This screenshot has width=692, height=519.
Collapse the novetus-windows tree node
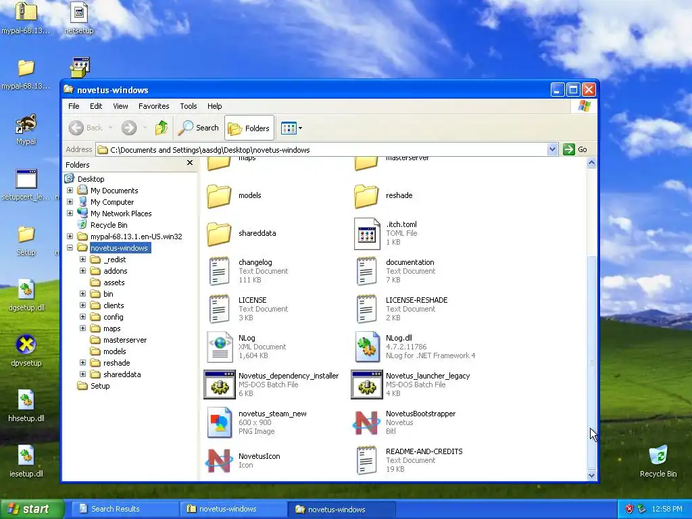pyautogui.click(x=70, y=247)
